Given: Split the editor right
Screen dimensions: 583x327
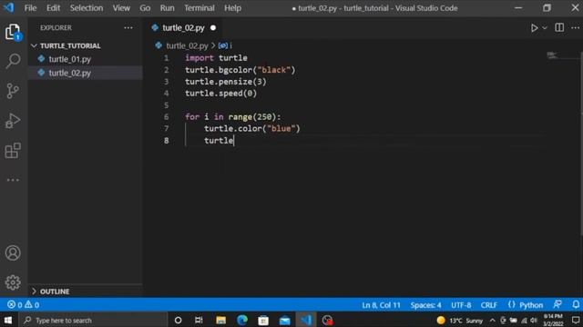Looking at the screenshot, I should tap(559, 28).
